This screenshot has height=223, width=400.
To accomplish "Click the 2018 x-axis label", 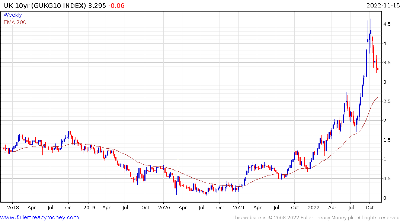I will coord(13,207).
